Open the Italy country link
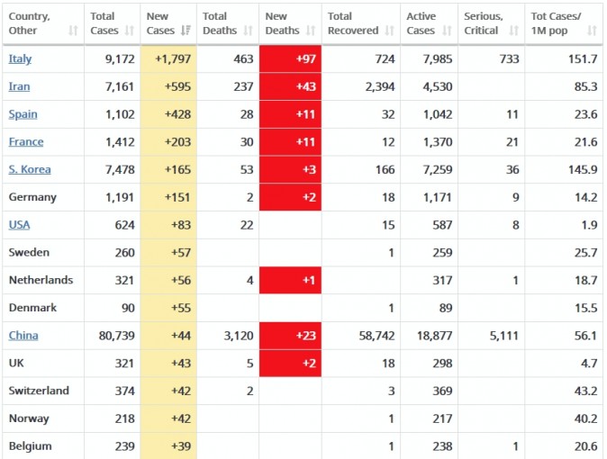Image resolution: width=607 pixels, height=459 pixels. 20,58
